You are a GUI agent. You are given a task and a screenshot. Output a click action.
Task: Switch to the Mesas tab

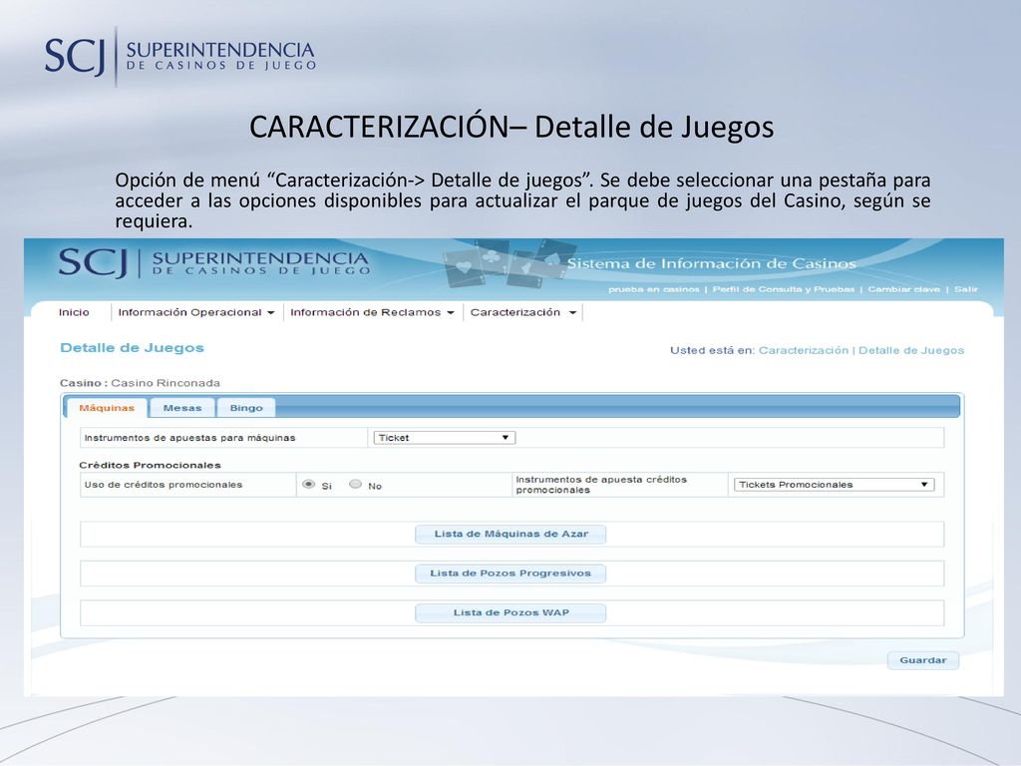point(182,408)
